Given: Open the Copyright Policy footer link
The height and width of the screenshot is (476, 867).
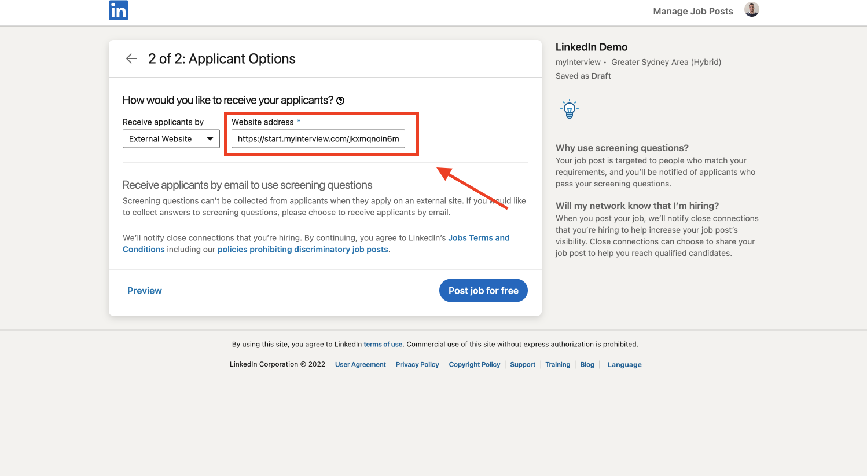Looking at the screenshot, I should 474,365.
